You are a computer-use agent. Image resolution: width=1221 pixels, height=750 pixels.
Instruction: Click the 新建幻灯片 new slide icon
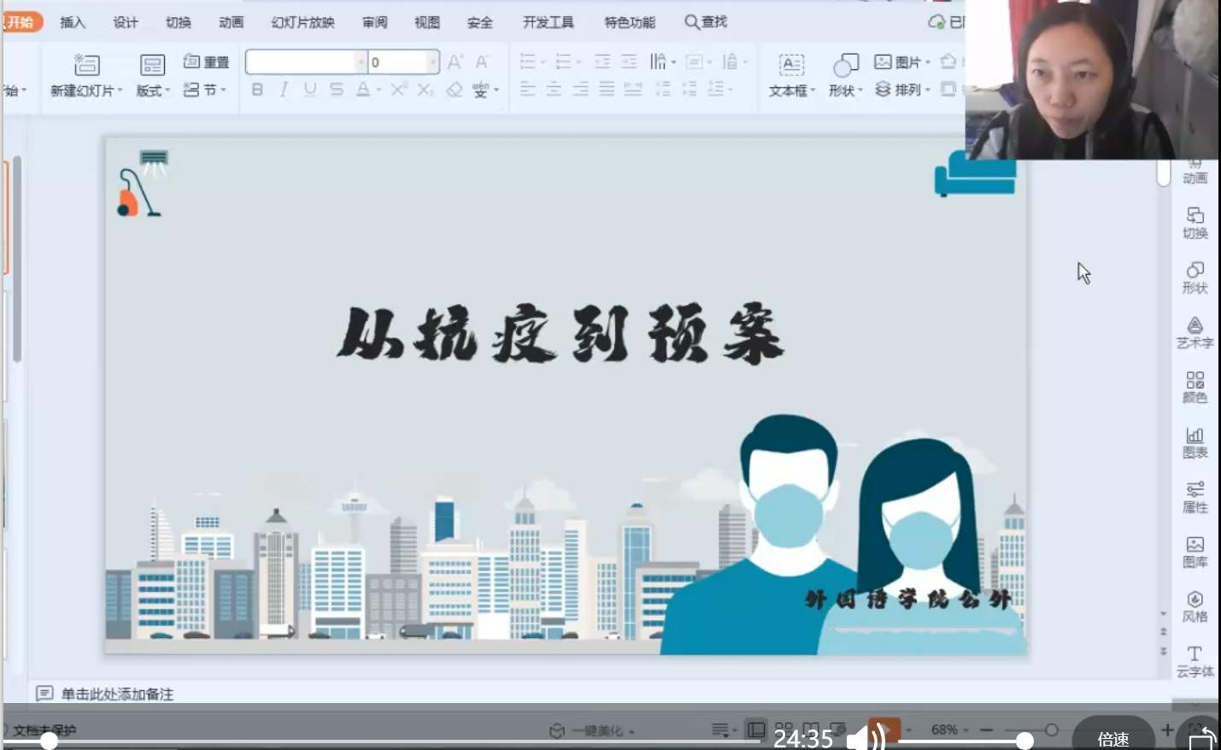[86, 65]
